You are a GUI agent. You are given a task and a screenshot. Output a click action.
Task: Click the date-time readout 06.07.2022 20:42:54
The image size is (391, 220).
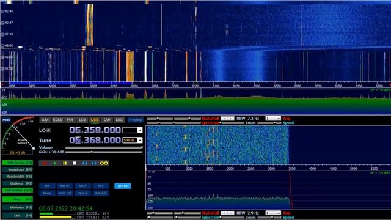(65, 208)
